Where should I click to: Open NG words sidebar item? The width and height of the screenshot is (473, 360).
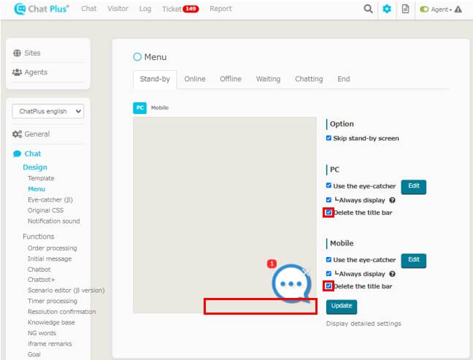(42, 333)
